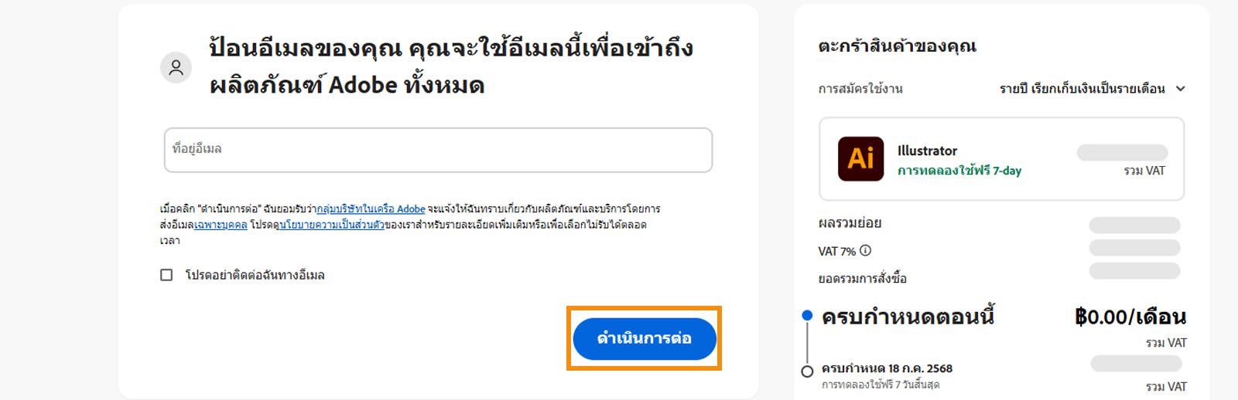Click the blue 'ครบกำหนดตอนนี้' timeline dot

[807, 315]
